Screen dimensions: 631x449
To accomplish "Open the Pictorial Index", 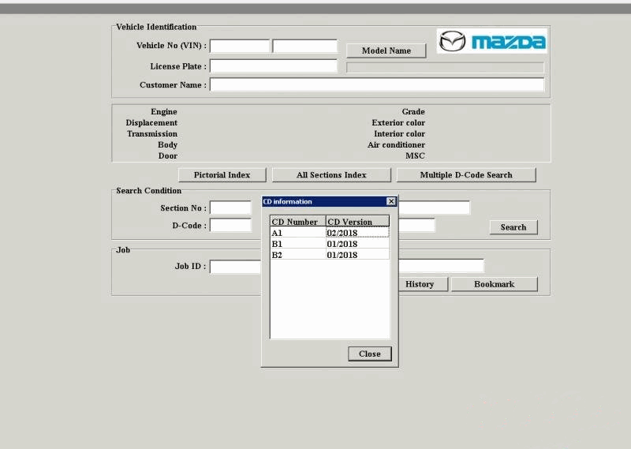I will (222, 175).
